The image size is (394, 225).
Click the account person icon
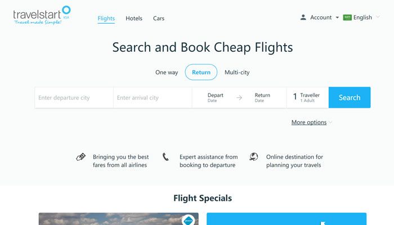tap(303, 17)
